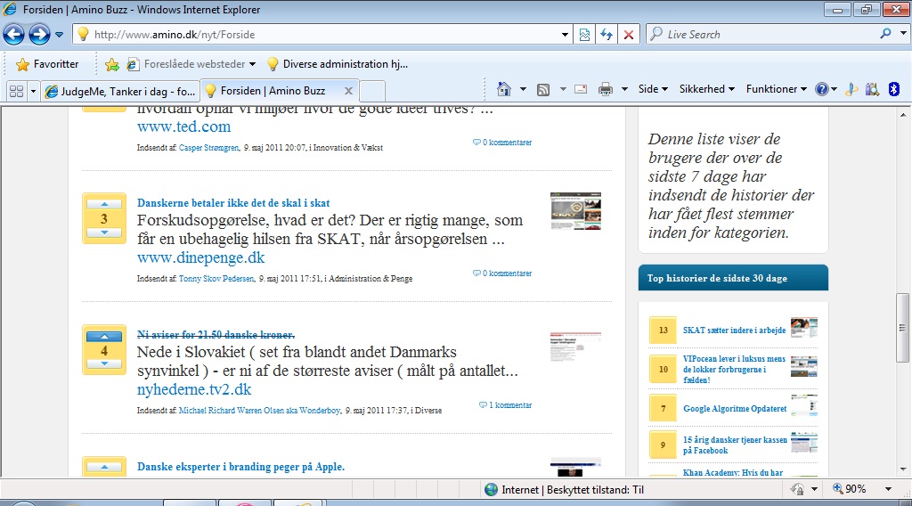Image resolution: width=912 pixels, height=506 pixels.
Task: Click the Read mail icon
Action: 581,90
